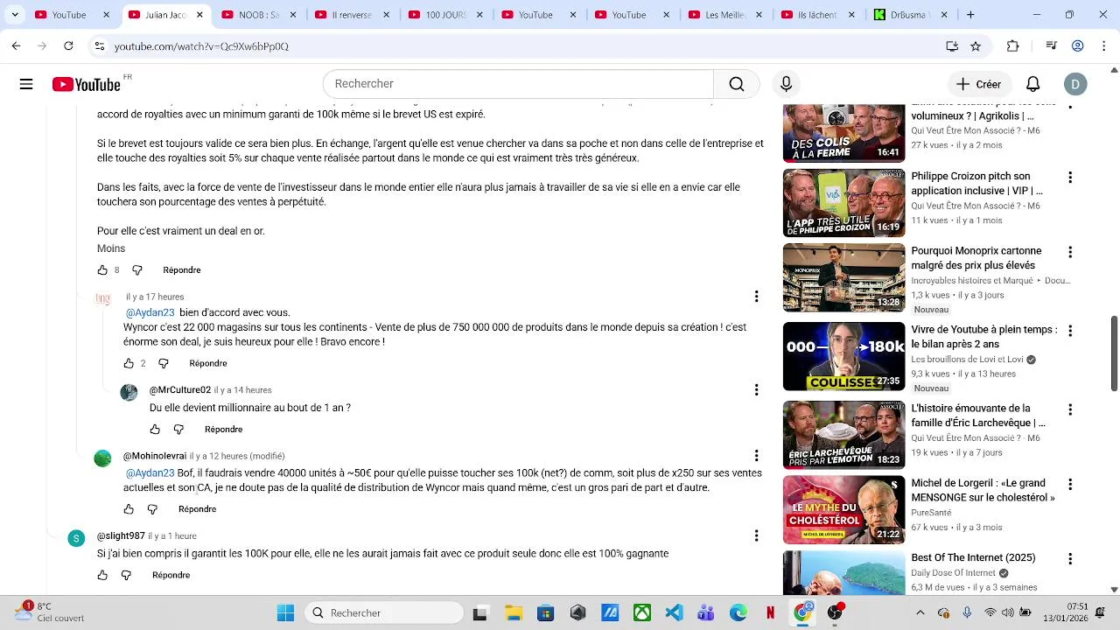Open options for Éric Larchevêque video
The width and height of the screenshot is (1120, 630).
coord(1070,409)
